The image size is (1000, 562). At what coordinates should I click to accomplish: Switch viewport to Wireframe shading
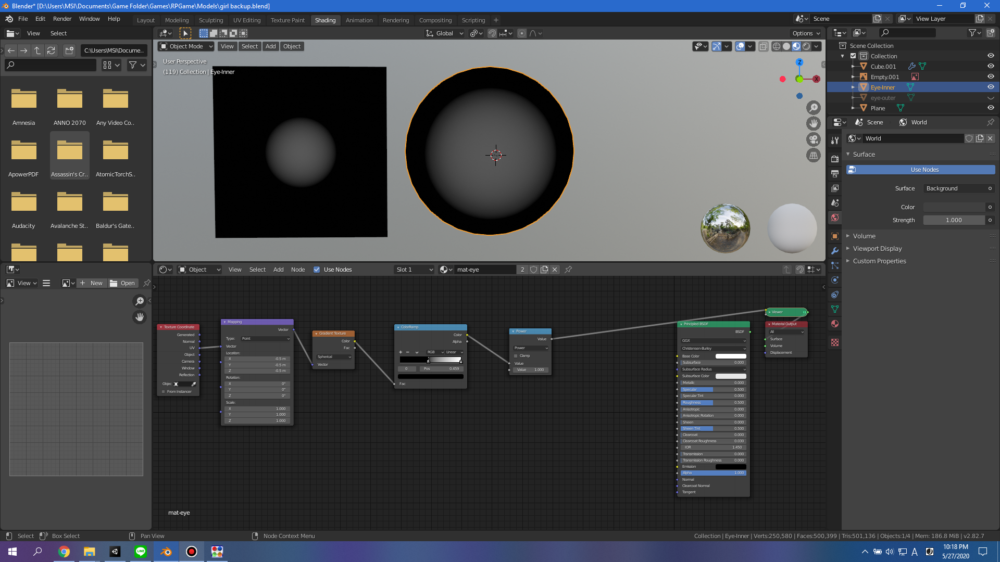(777, 46)
